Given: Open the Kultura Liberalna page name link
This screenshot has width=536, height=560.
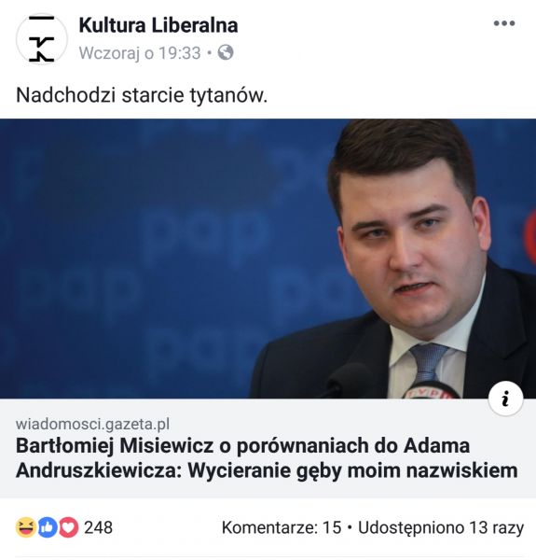Looking at the screenshot, I should [158, 25].
